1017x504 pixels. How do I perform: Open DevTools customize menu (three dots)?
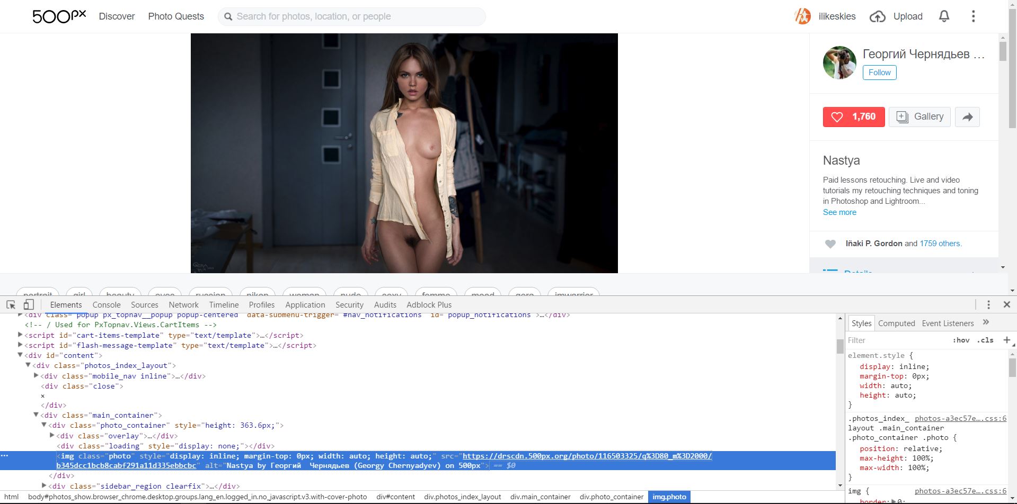click(x=988, y=304)
